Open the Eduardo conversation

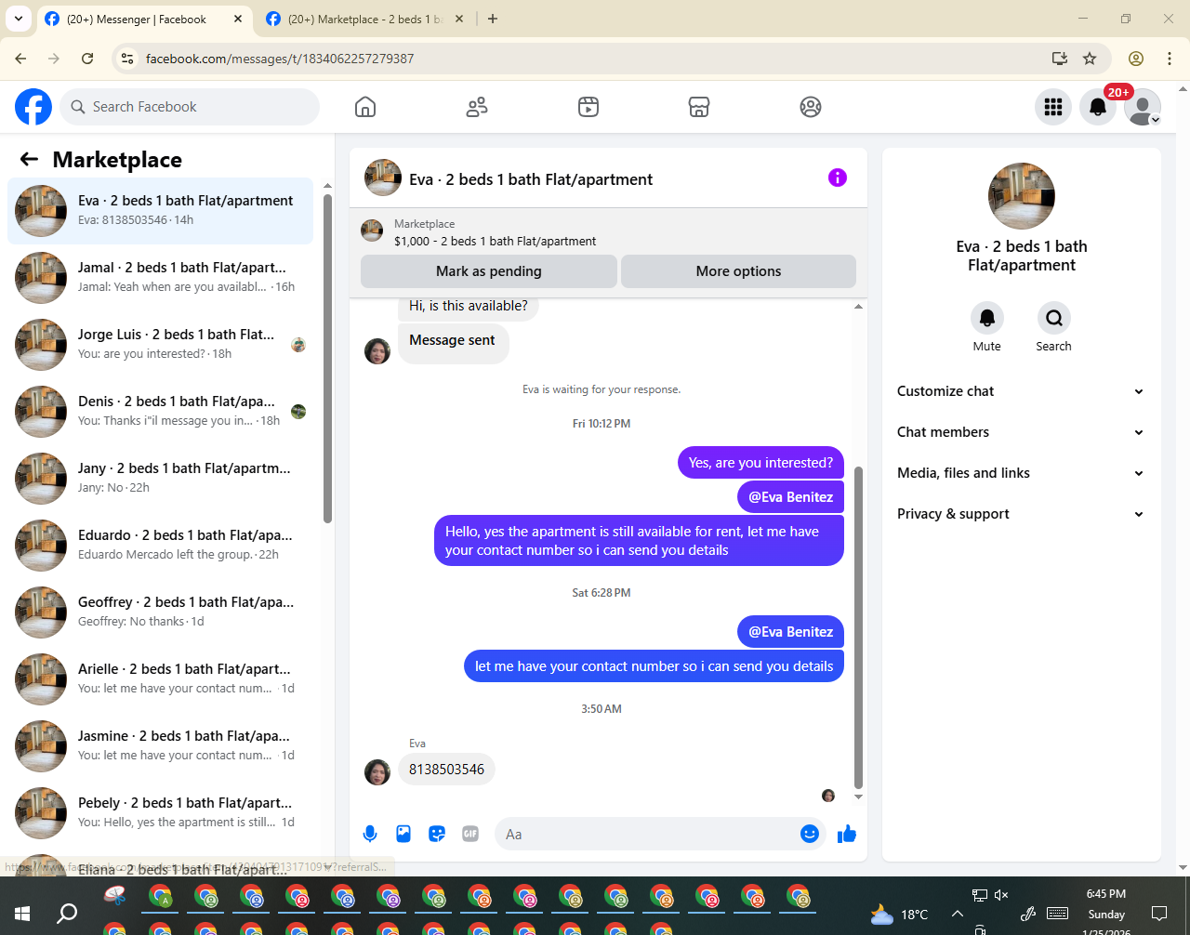coord(161,546)
